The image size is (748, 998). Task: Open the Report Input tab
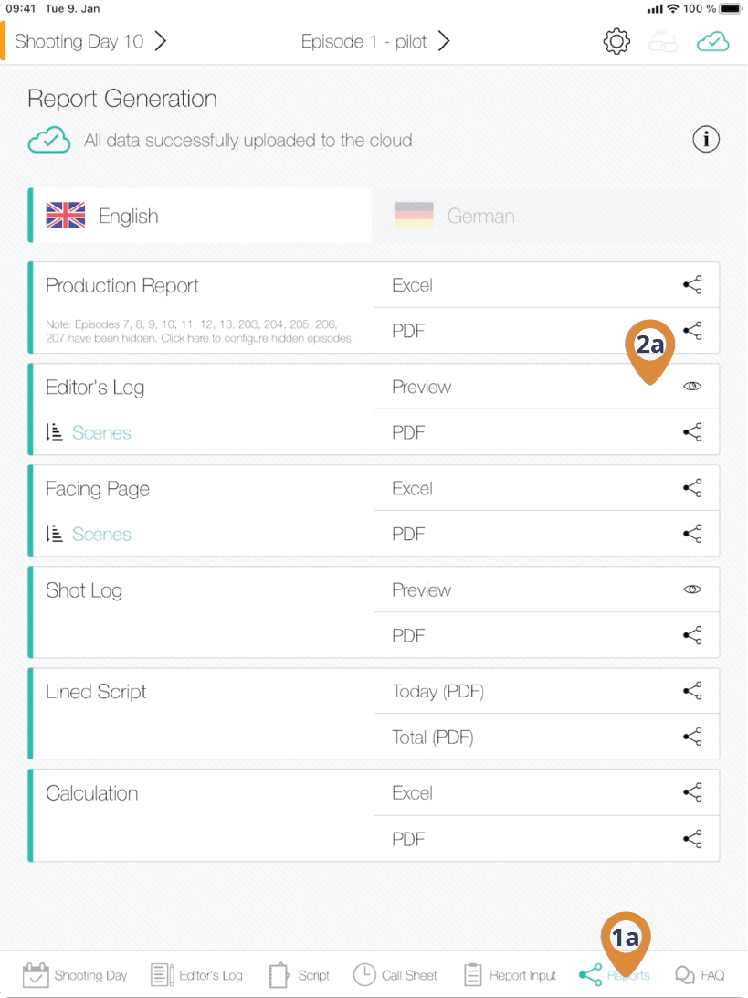click(510, 975)
